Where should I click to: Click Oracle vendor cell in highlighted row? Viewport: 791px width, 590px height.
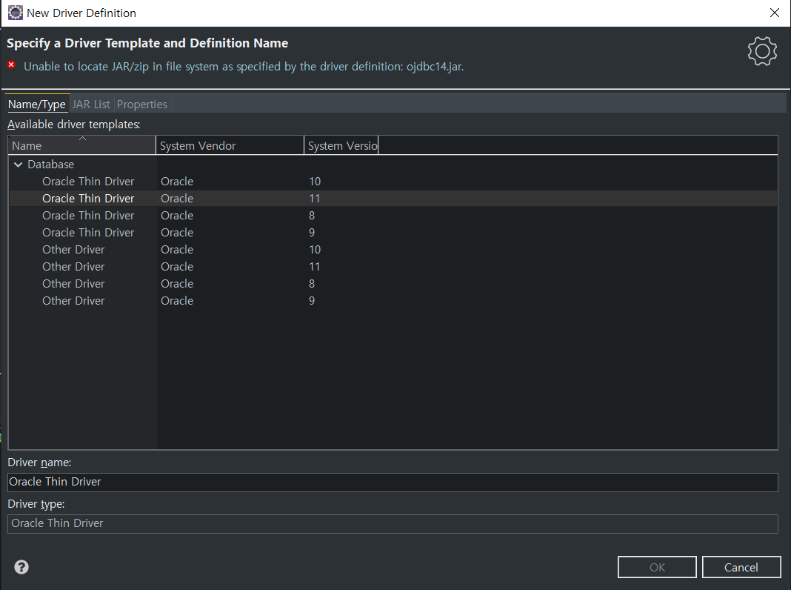pos(177,199)
